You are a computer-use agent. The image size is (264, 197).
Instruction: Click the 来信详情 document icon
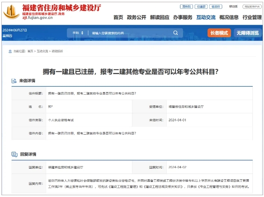tap(14, 81)
